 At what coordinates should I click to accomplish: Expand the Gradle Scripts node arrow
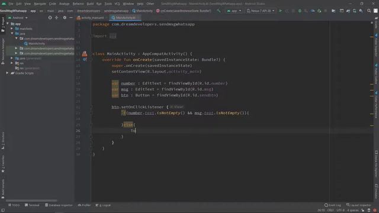point(8,73)
